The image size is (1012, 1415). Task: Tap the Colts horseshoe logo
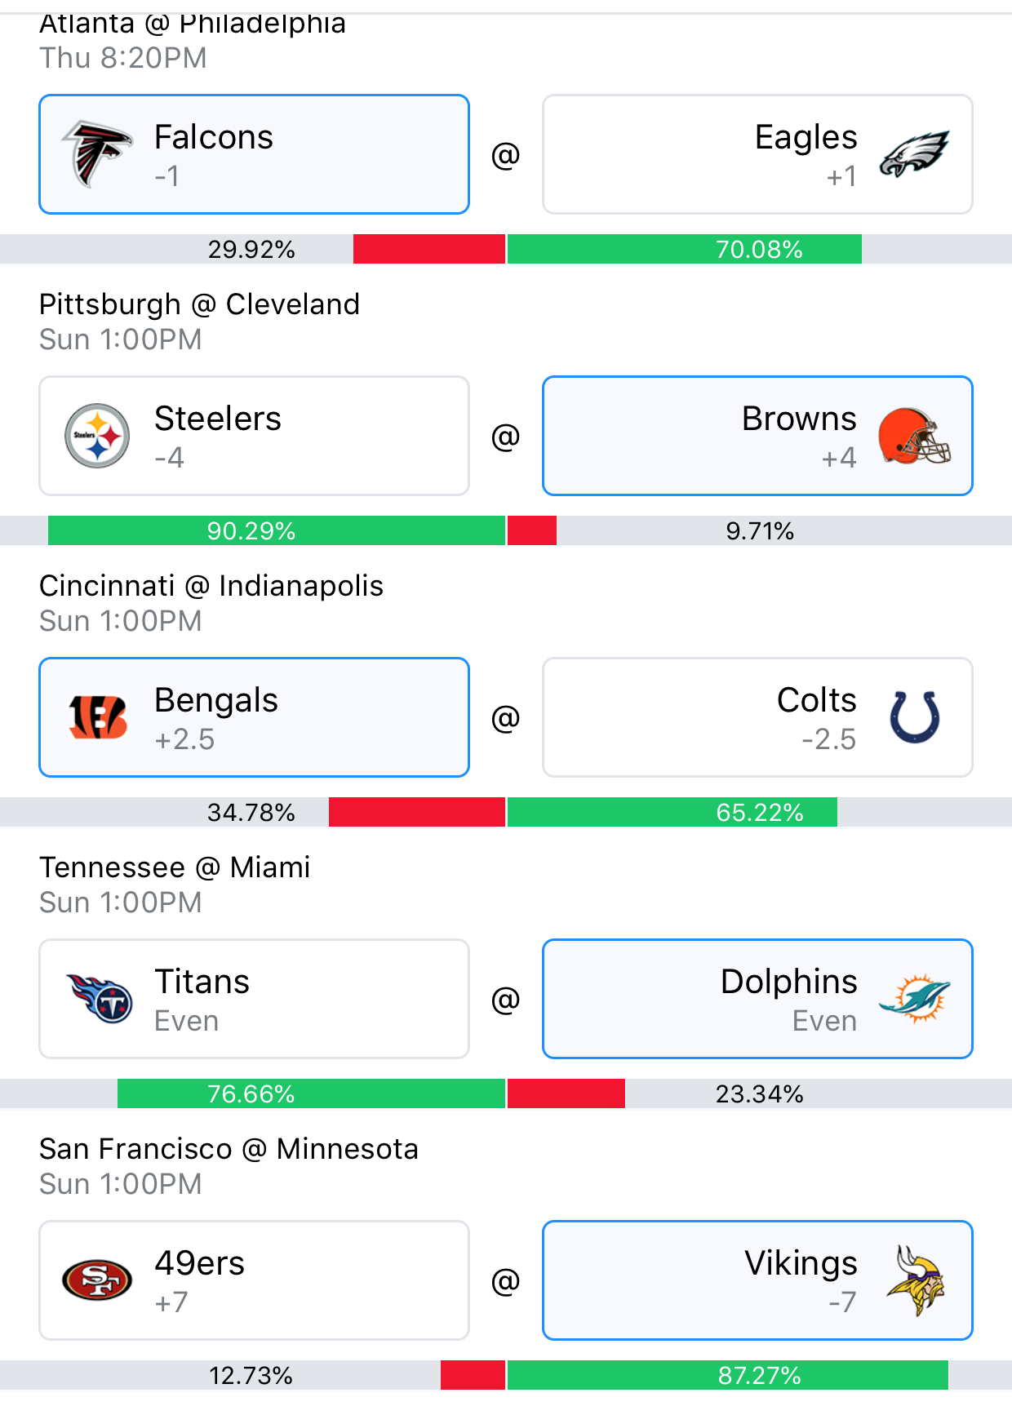[x=914, y=717]
